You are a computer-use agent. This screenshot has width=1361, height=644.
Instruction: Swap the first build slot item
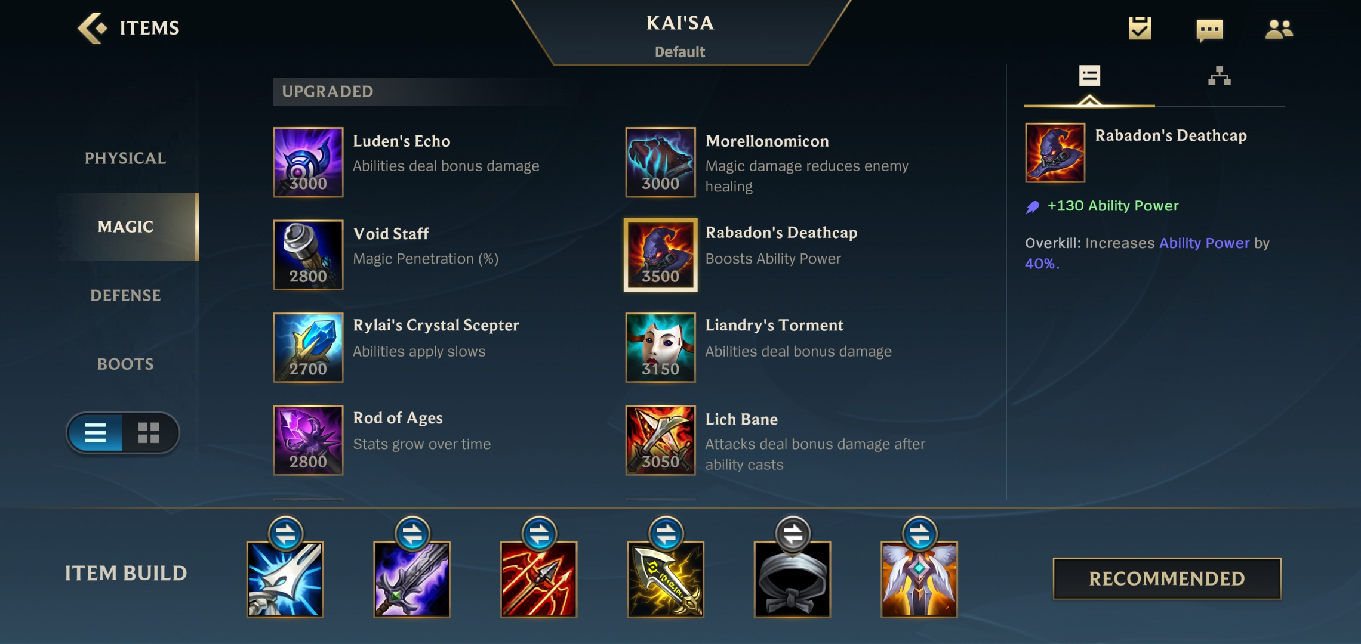[x=286, y=534]
